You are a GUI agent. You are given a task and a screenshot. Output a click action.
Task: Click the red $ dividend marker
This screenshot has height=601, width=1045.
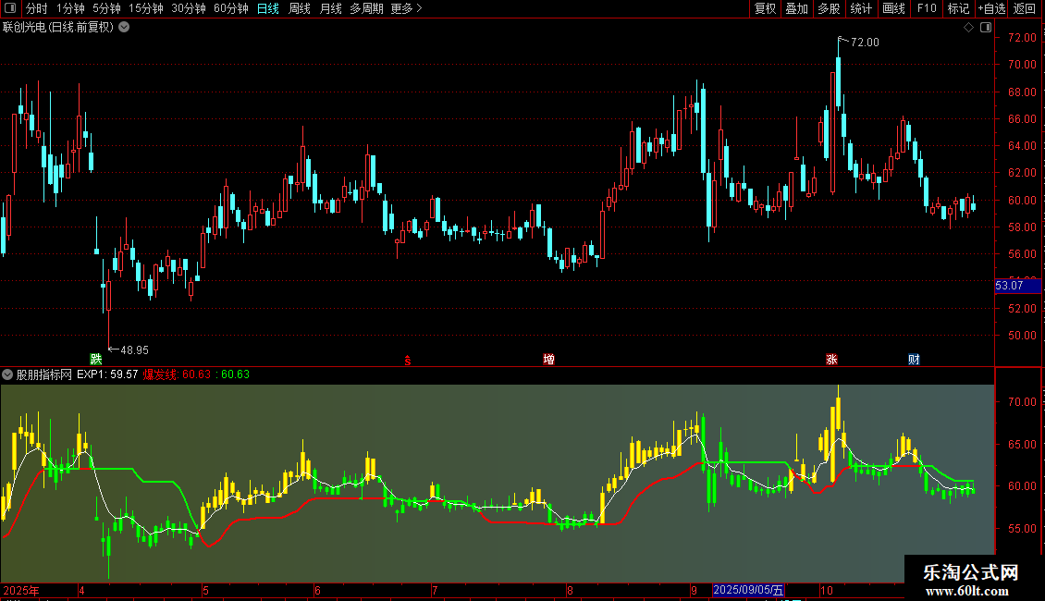pos(408,361)
